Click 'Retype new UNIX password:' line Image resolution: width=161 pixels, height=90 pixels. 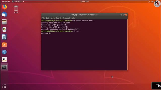55,27
